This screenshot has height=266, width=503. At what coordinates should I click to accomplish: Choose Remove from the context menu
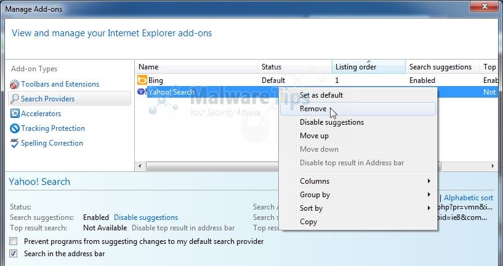click(313, 109)
